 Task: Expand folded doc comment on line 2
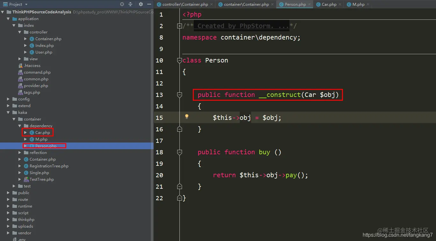(x=179, y=26)
